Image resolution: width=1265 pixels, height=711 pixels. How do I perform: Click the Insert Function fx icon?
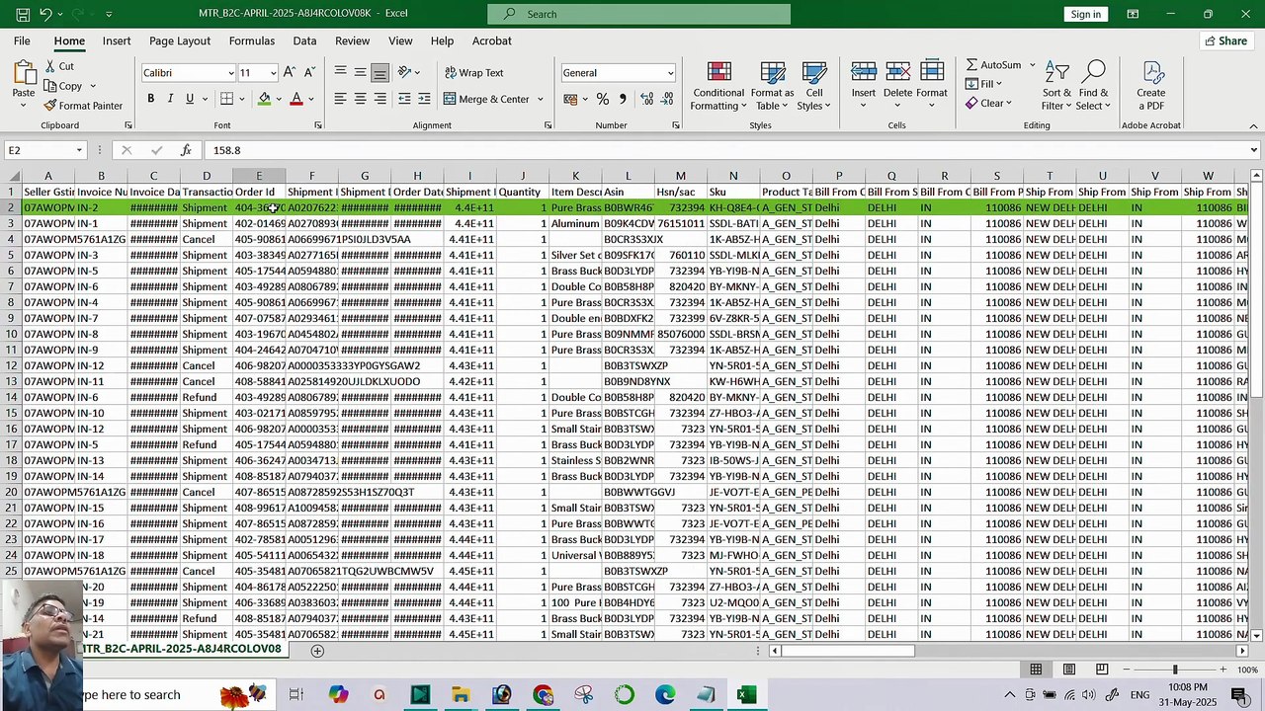(186, 150)
